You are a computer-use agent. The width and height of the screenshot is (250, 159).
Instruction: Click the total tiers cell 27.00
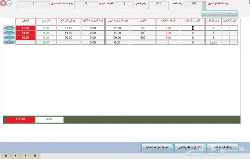pos(69,28)
